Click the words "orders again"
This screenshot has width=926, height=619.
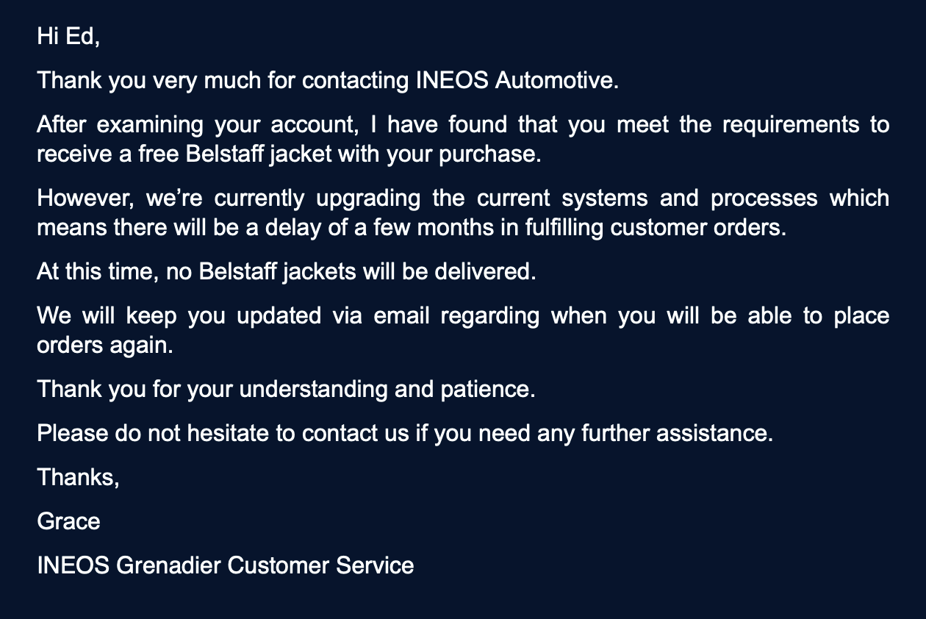pyautogui.click(x=104, y=346)
